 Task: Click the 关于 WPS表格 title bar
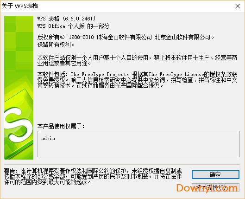coord(20,6)
